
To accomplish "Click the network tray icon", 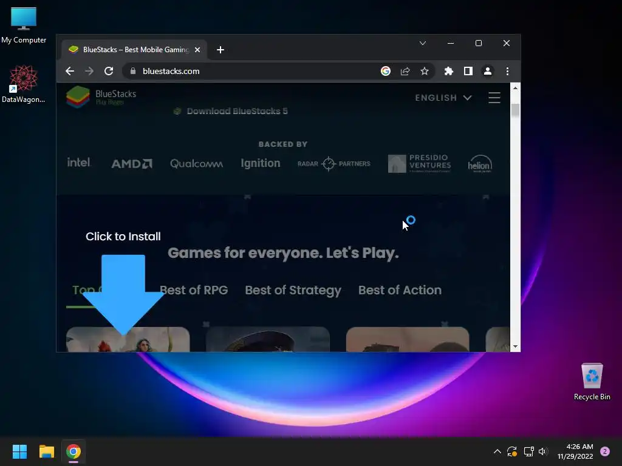I will [x=528, y=451].
